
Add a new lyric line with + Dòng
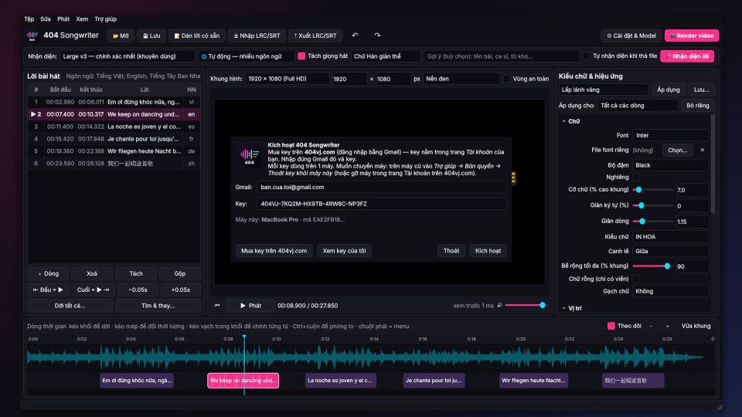coord(48,273)
